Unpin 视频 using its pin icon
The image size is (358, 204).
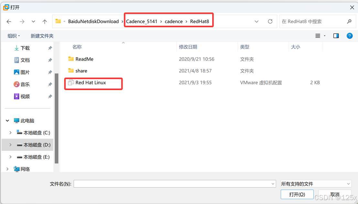[x=50, y=96]
